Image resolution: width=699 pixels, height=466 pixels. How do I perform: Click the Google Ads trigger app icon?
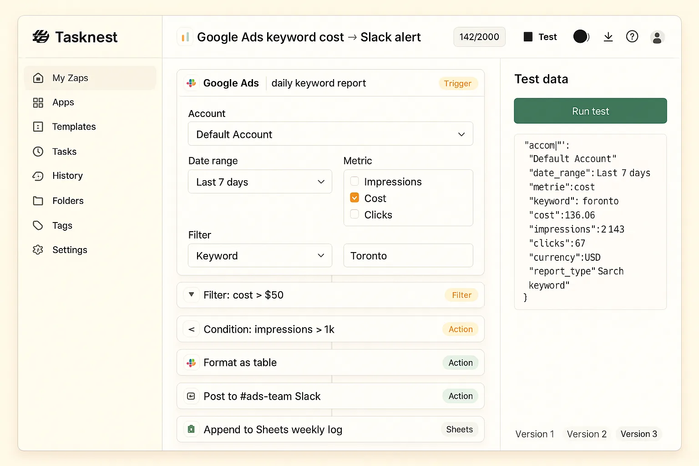click(x=192, y=83)
